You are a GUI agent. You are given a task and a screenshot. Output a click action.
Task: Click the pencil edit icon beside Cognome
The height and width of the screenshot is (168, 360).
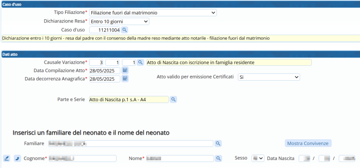coord(7,158)
